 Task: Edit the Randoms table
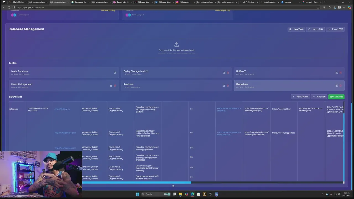coord(224,85)
